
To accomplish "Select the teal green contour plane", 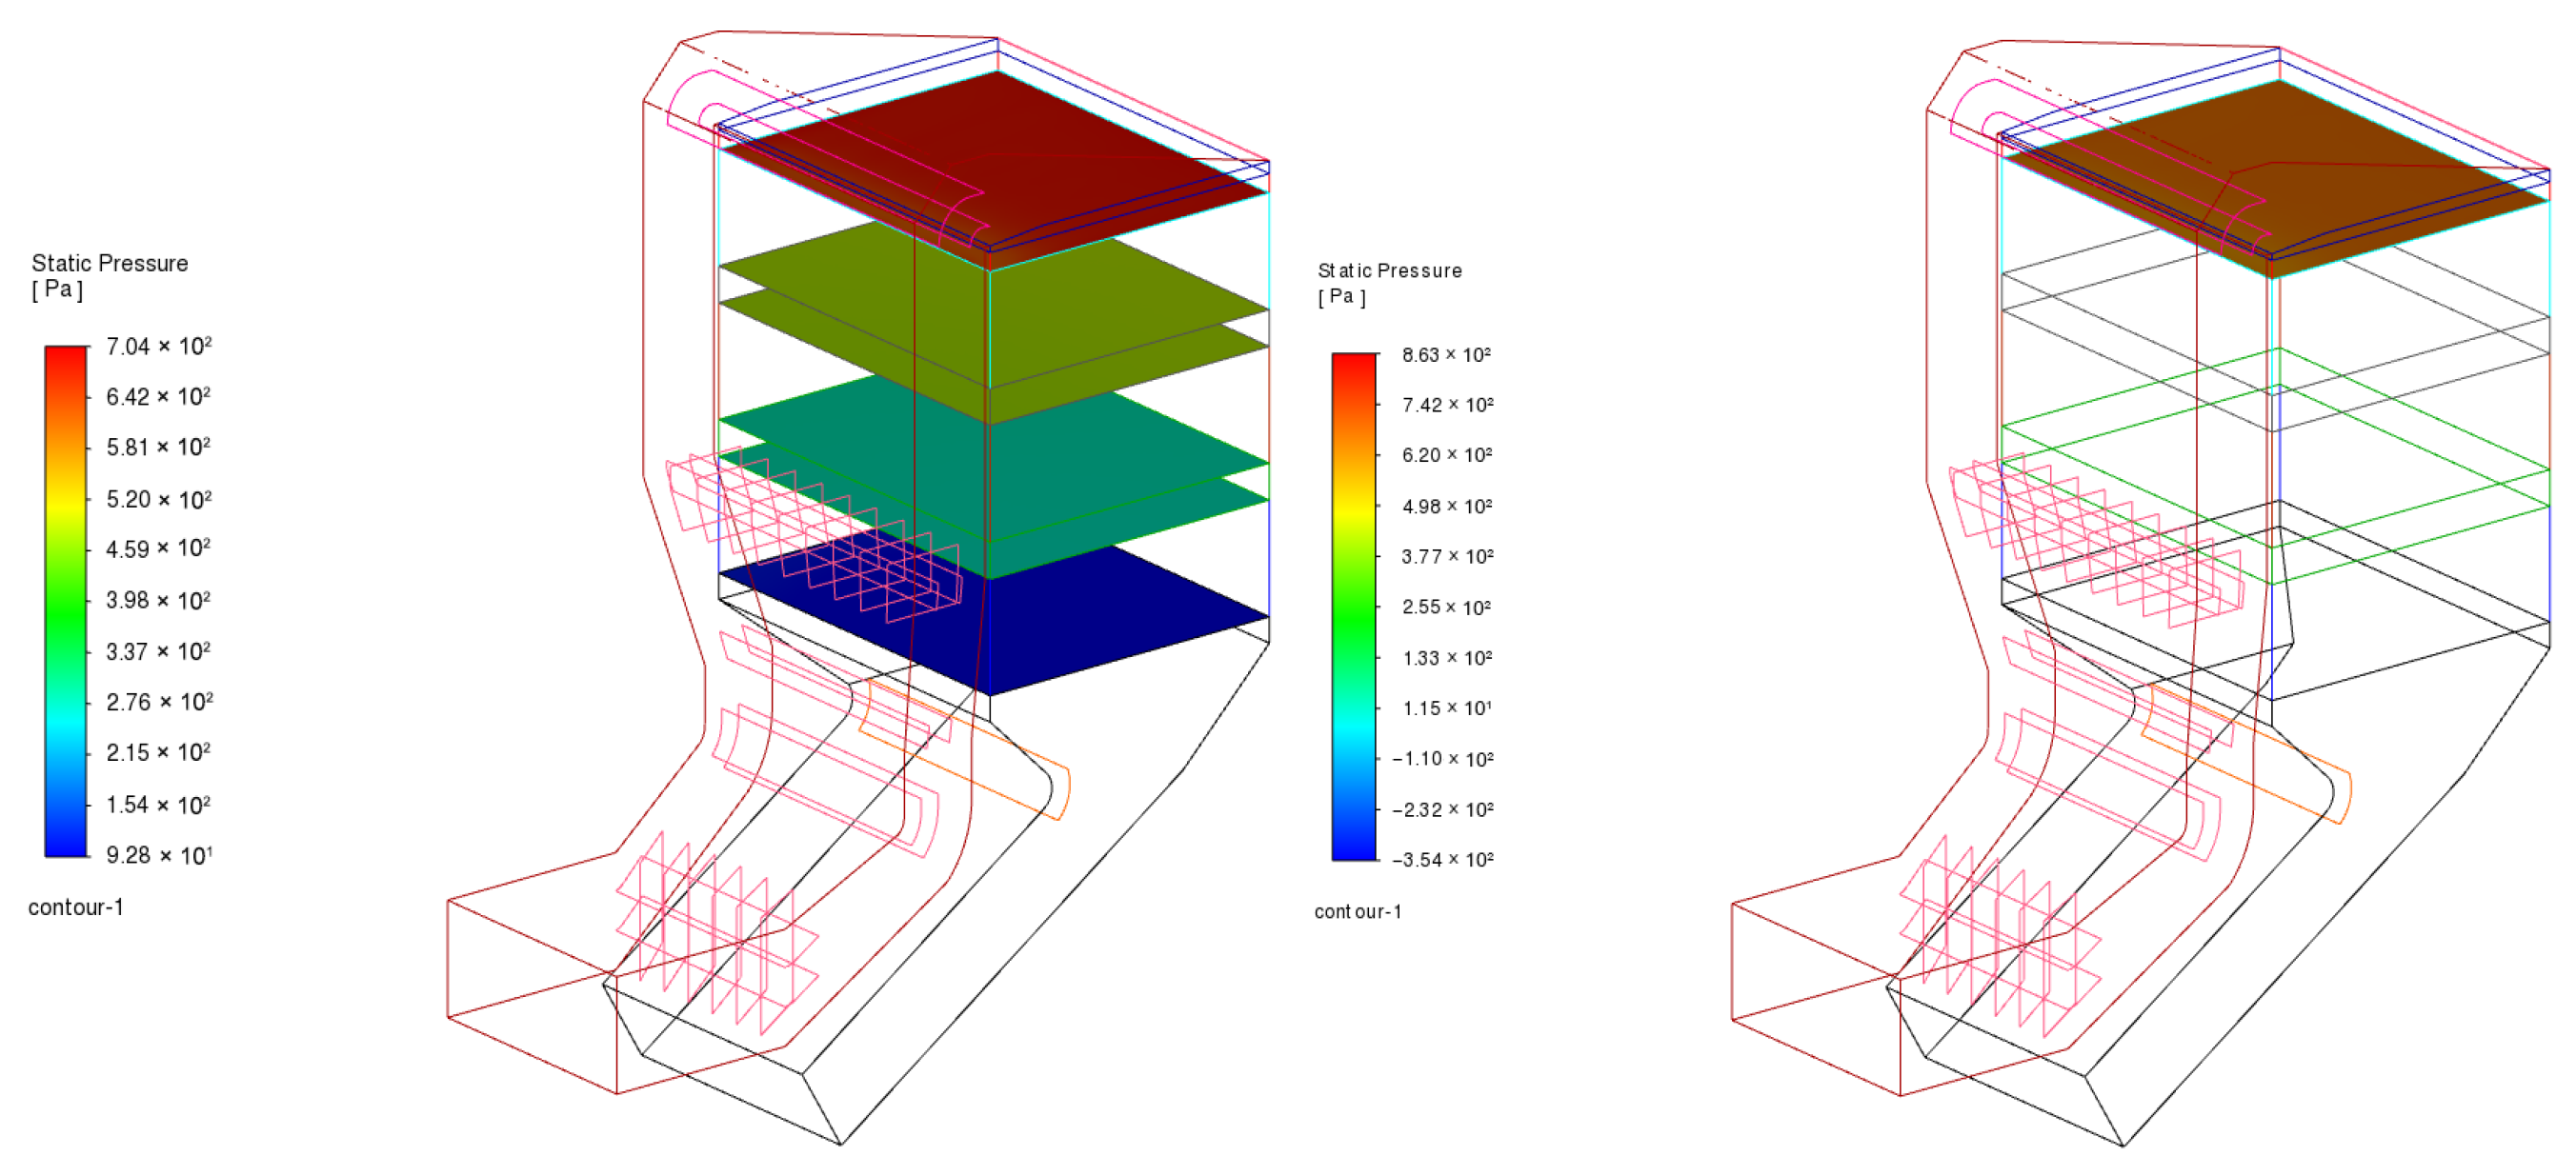I will [1080, 449].
